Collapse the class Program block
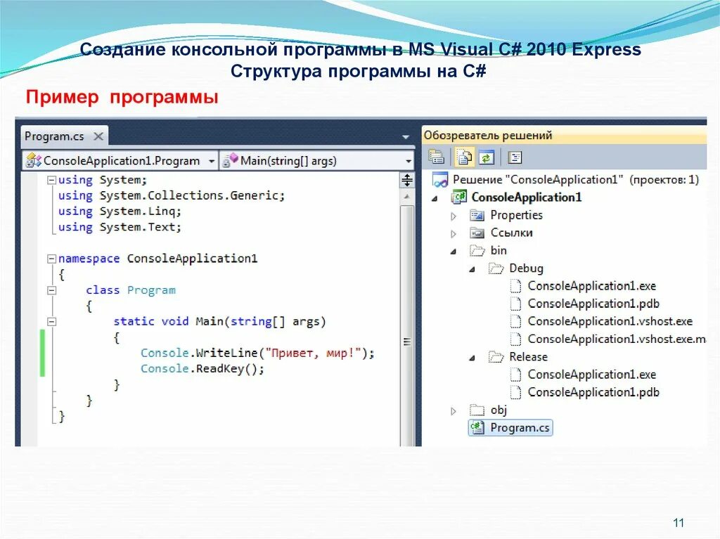 tap(52, 290)
